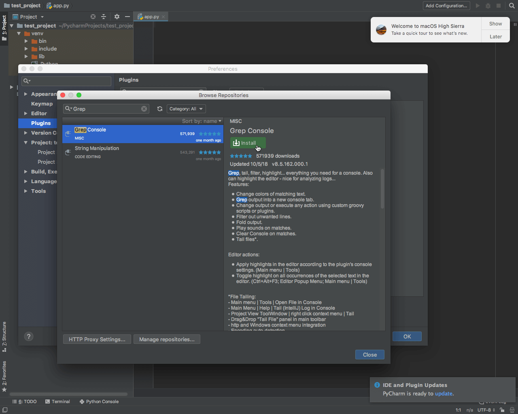Click the Grep search input field

pyautogui.click(x=106, y=109)
